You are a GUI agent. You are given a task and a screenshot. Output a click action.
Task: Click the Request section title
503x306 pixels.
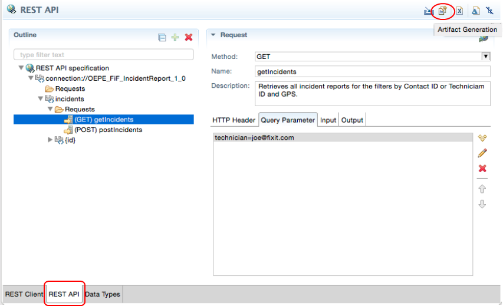coord(234,35)
